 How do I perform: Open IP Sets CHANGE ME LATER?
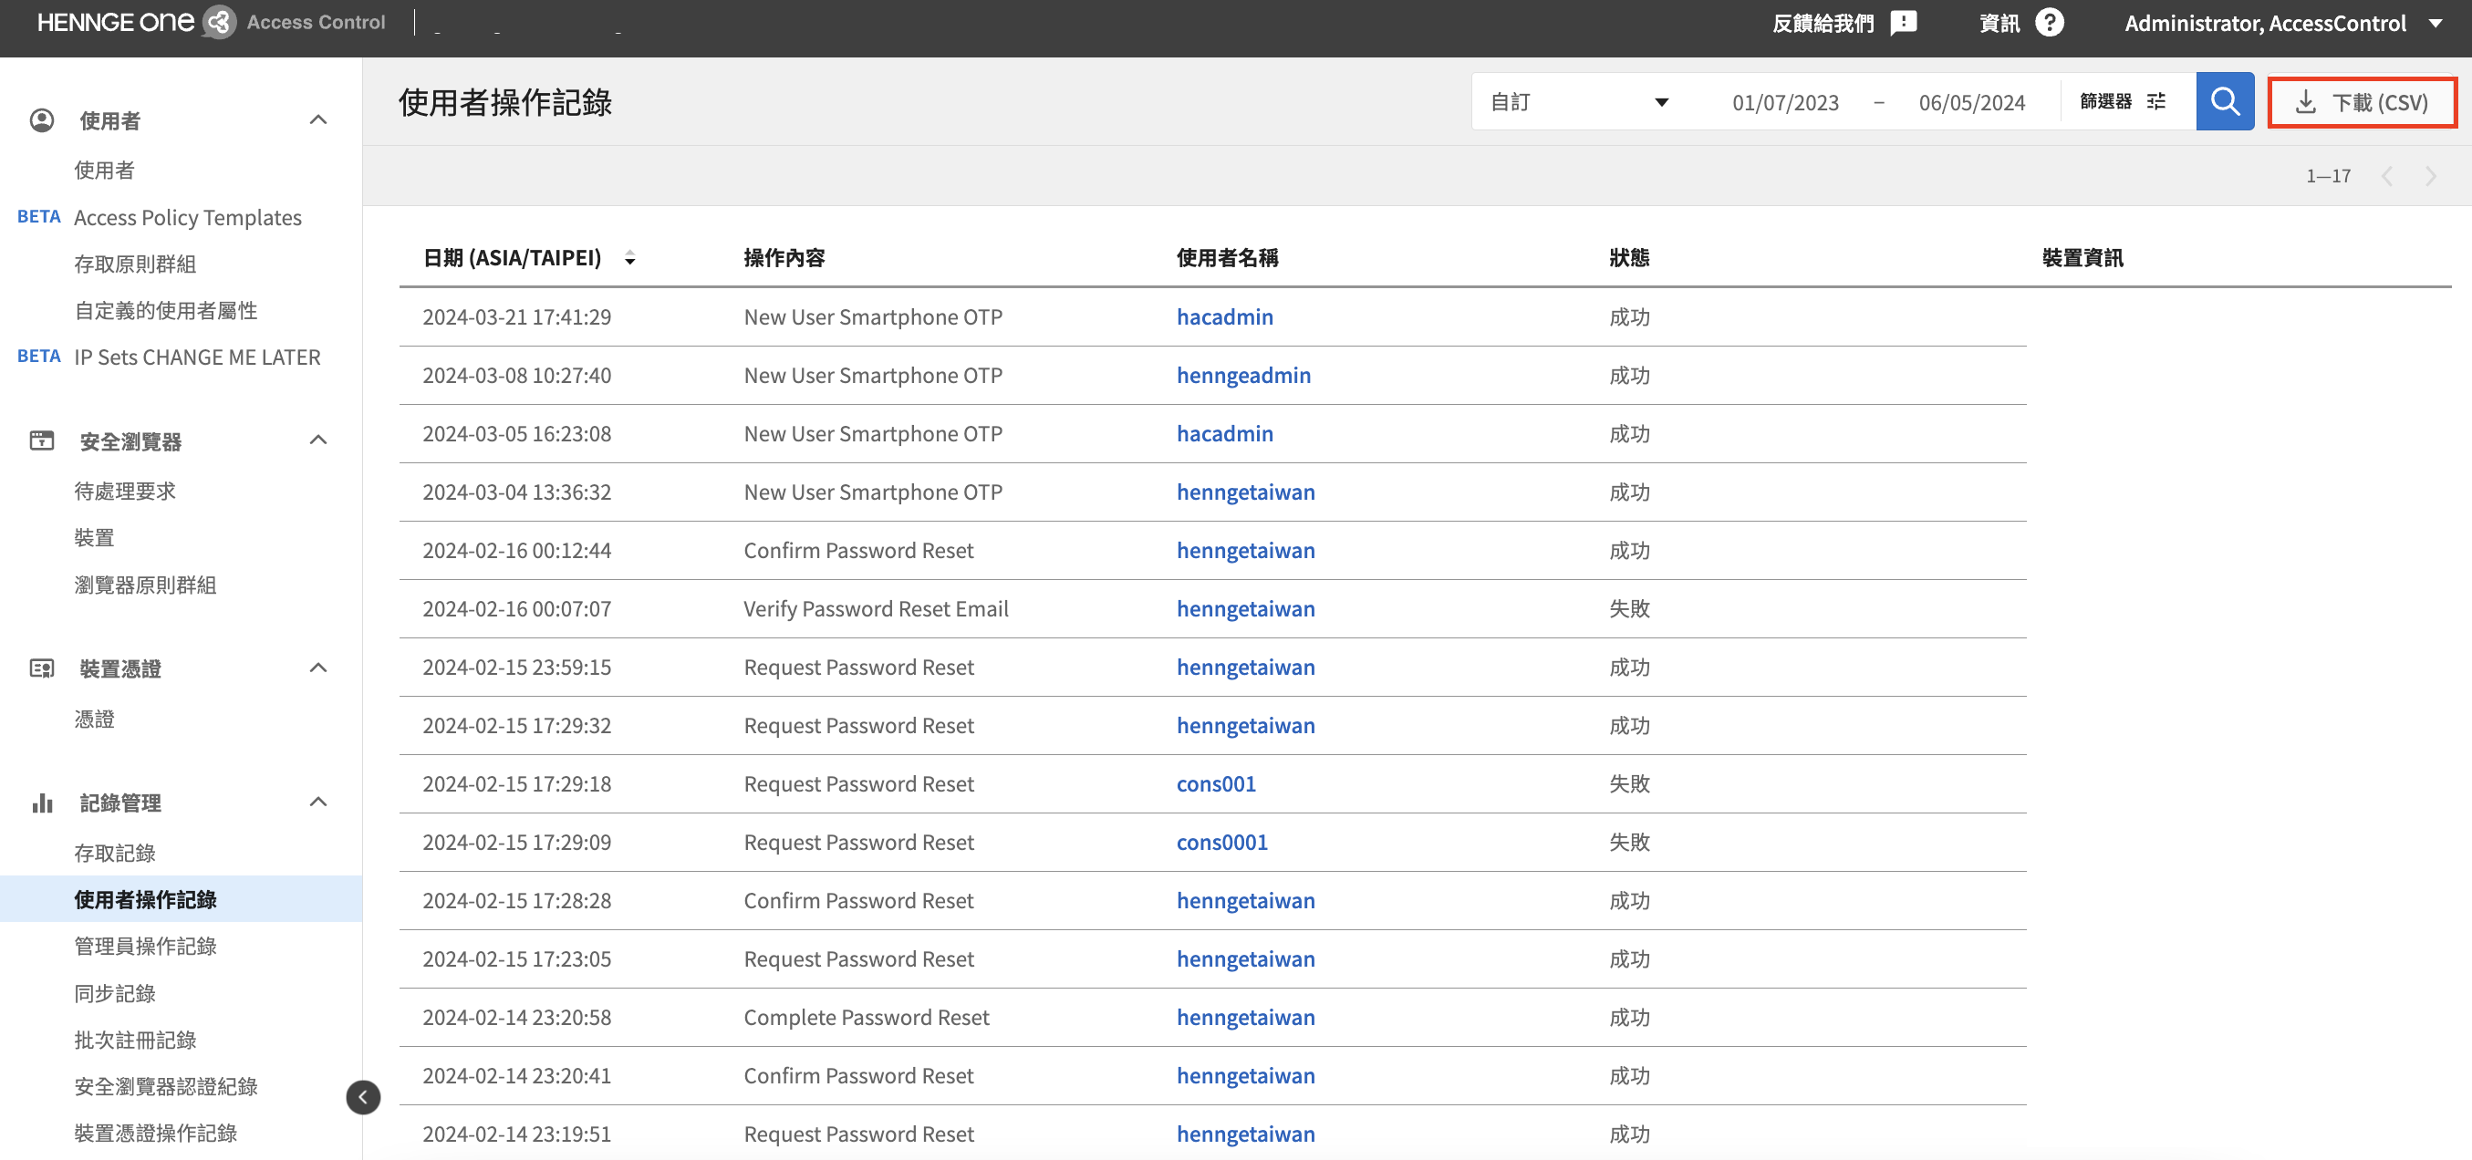tap(198, 357)
